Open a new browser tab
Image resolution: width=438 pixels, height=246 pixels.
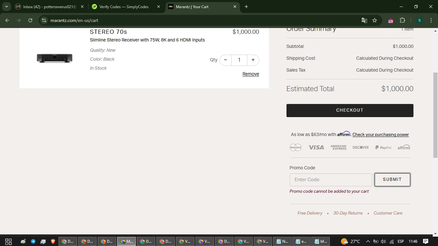(246, 7)
